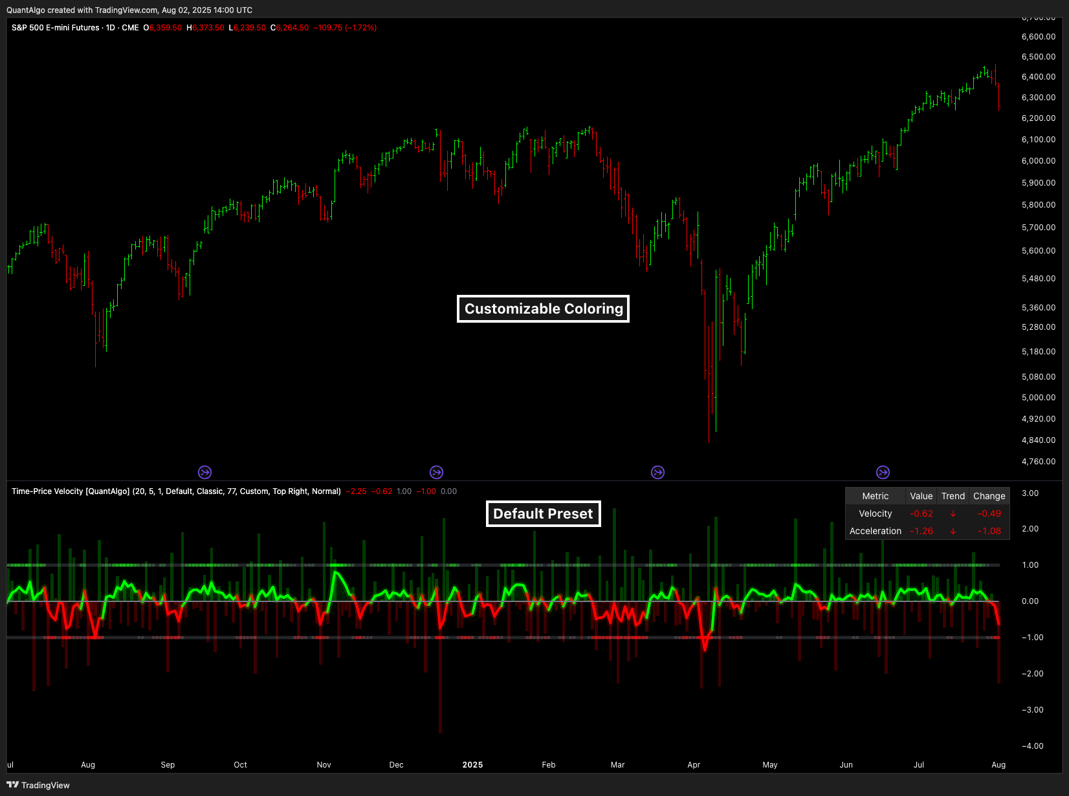Image resolution: width=1069 pixels, height=796 pixels.
Task: Click the Velocity value -0.62 in table
Action: click(x=921, y=513)
